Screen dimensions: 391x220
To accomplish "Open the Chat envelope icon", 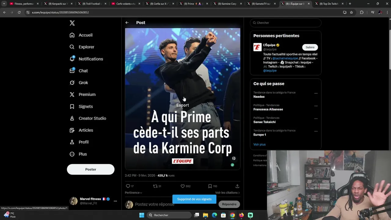I will (72, 71).
